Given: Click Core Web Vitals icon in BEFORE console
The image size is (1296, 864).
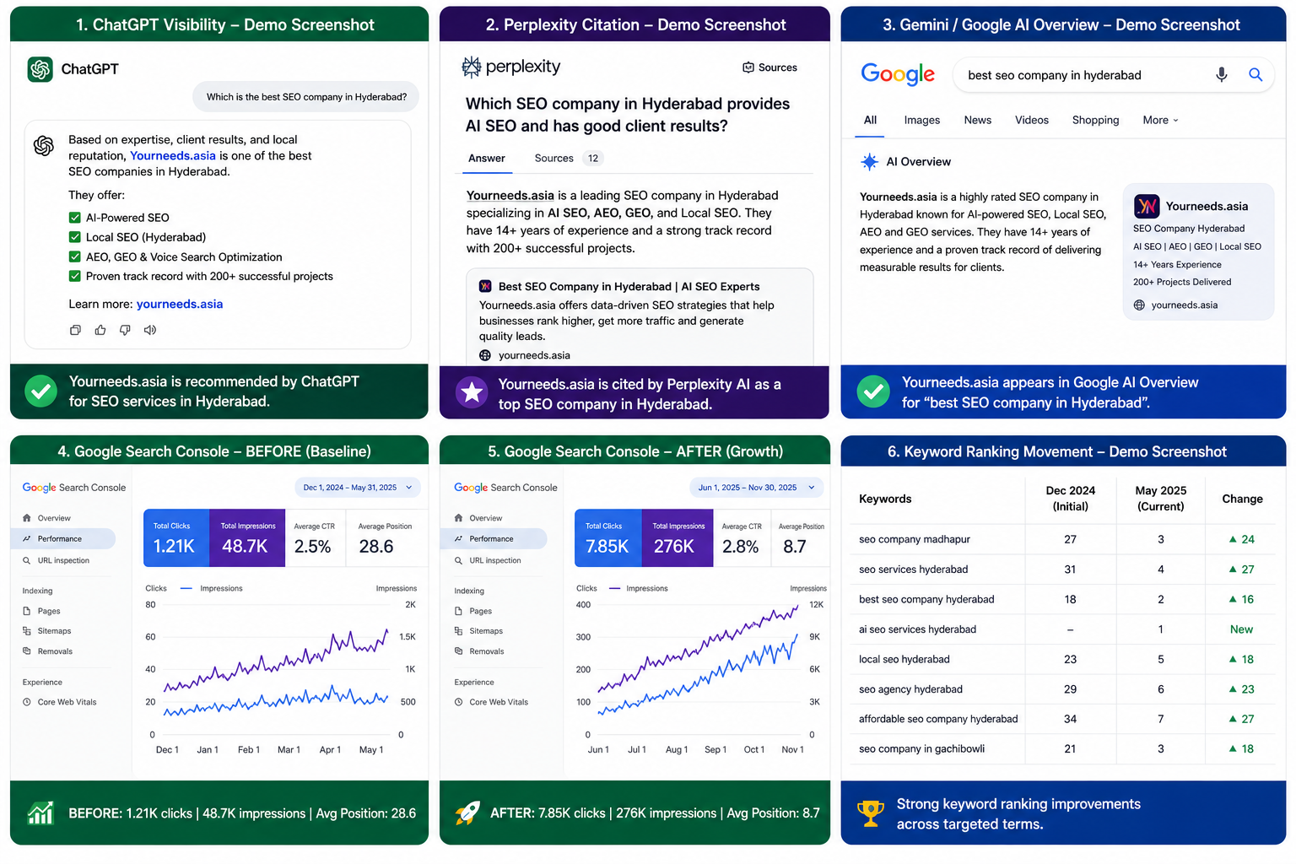Looking at the screenshot, I should pos(27,702).
